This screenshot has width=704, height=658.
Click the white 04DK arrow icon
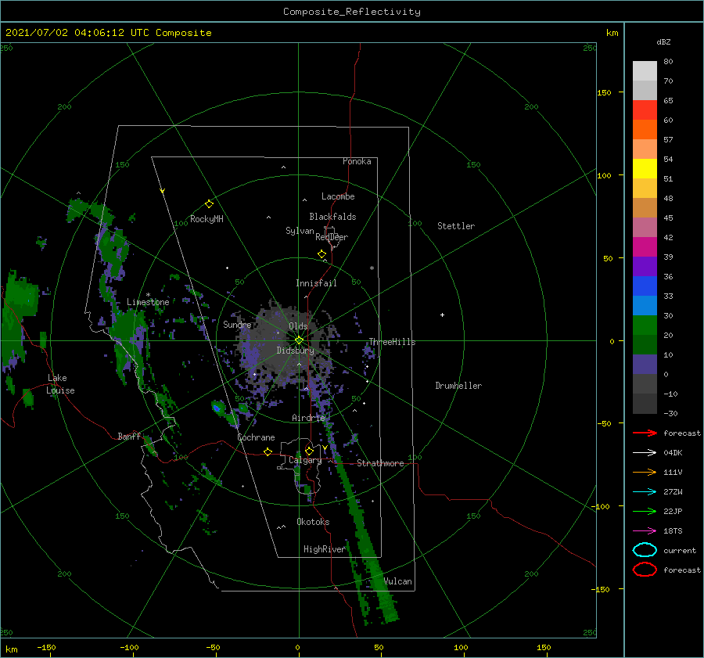[x=645, y=452]
